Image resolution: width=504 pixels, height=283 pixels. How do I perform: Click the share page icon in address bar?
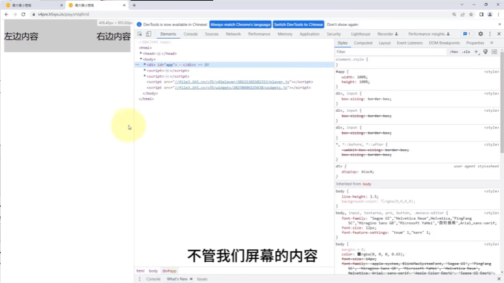point(463,14)
